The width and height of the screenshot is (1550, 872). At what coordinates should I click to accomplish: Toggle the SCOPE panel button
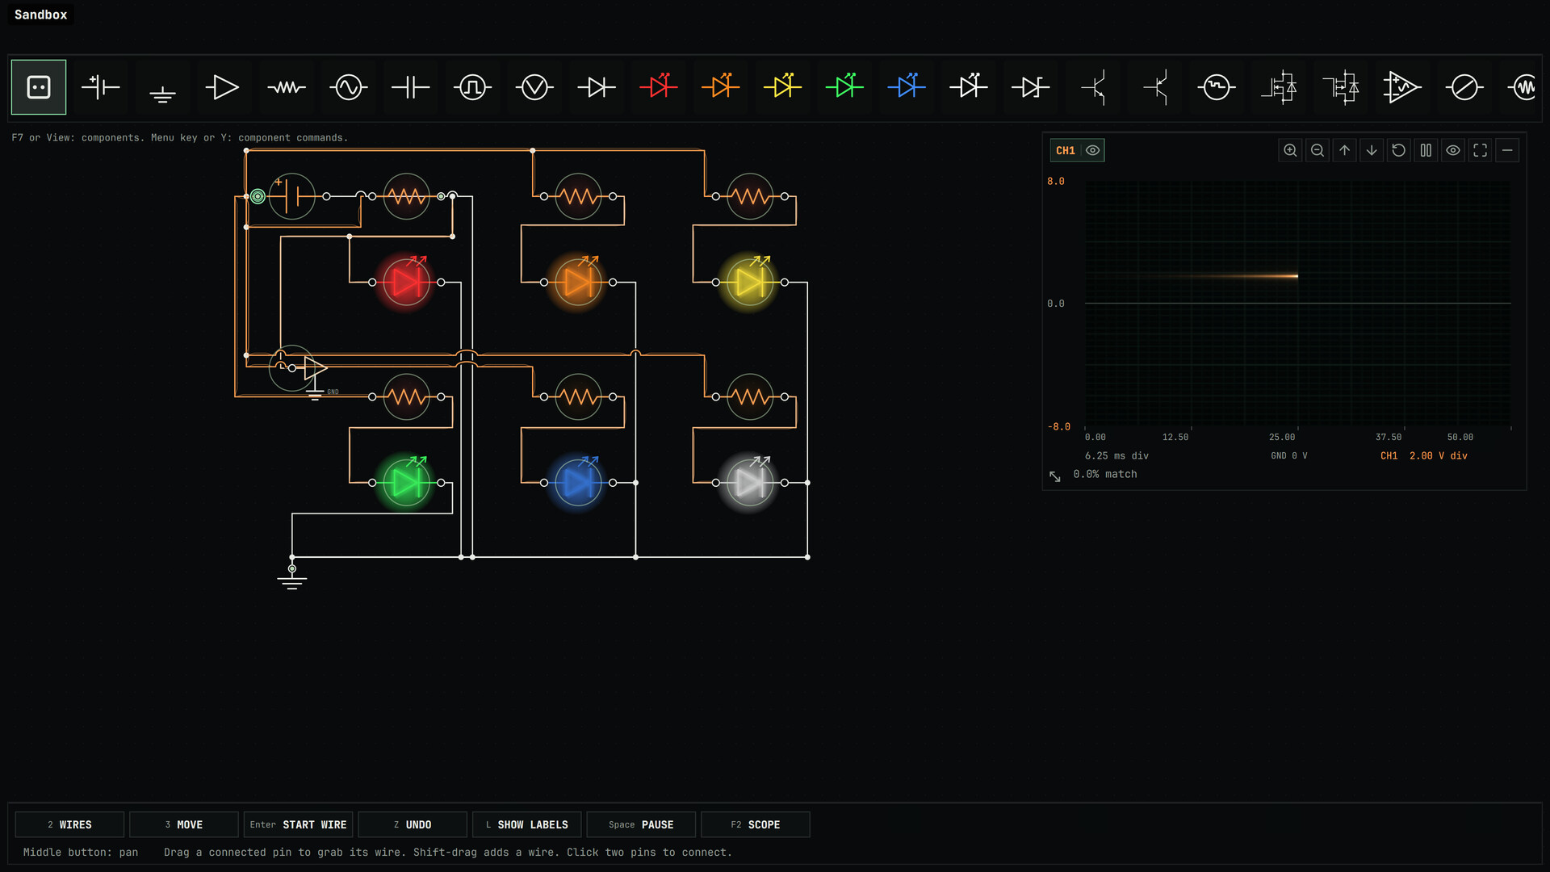[756, 824]
